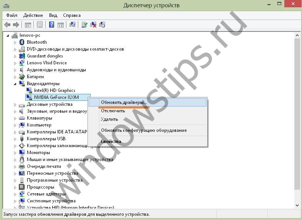Choose Отключить in context menu

pyautogui.click(x=147, y=111)
